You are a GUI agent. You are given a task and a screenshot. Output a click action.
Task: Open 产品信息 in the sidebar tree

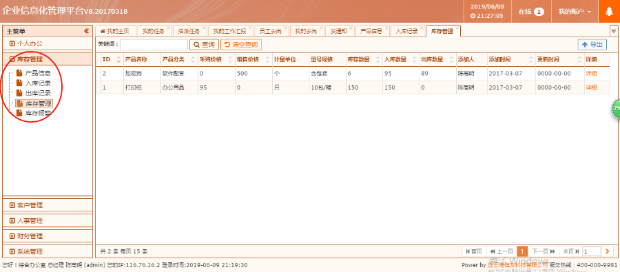38,73
